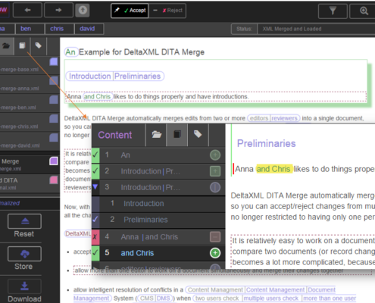Click the purple swatch beside Merge entry

(54, 161)
